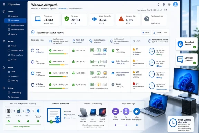
Task: Click the red warning triangle on Not up to date card
Action: coord(121,19)
